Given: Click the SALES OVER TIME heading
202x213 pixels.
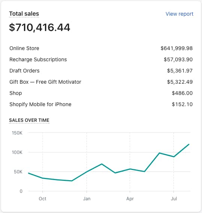Looking at the screenshot, I should pyautogui.click(x=29, y=120).
